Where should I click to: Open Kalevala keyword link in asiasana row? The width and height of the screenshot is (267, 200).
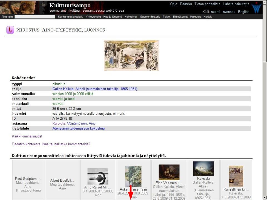click(x=59, y=123)
